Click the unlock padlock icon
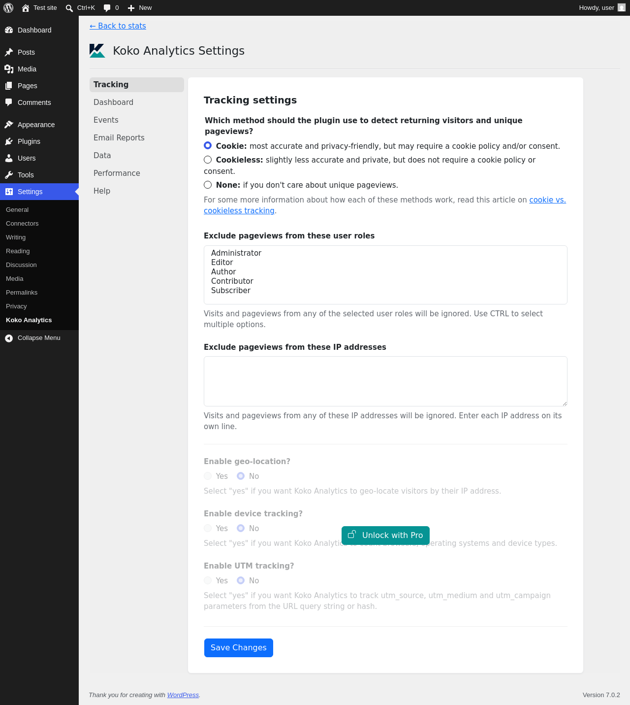630x705 pixels. [x=352, y=535]
